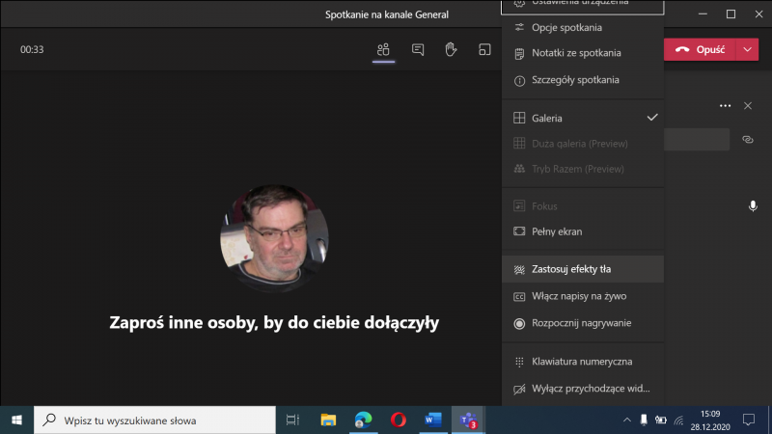Open the Windows notification center
The height and width of the screenshot is (434, 772).
(749, 420)
